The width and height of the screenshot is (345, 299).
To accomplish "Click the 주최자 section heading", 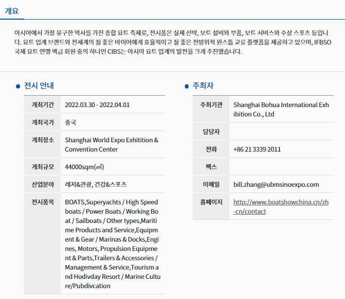I will [x=203, y=85].
